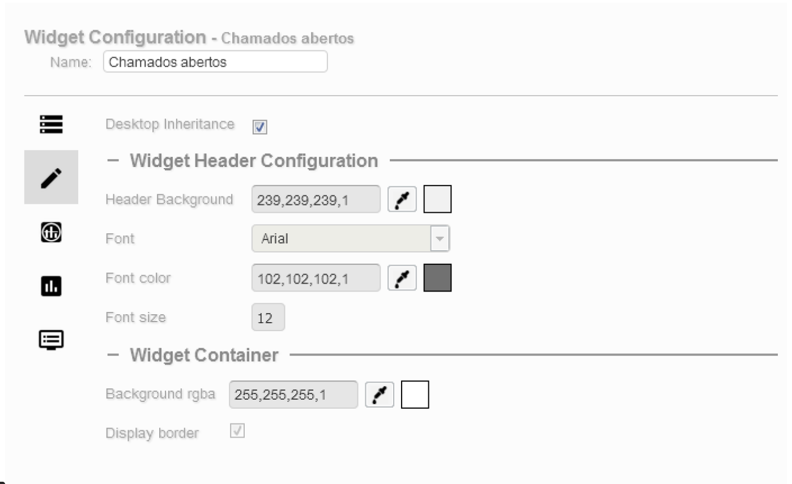Click the Header Background color swatch
The height and width of the screenshot is (484, 792).
(437, 199)
